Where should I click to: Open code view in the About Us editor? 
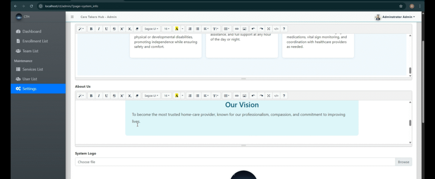(276, 95)
